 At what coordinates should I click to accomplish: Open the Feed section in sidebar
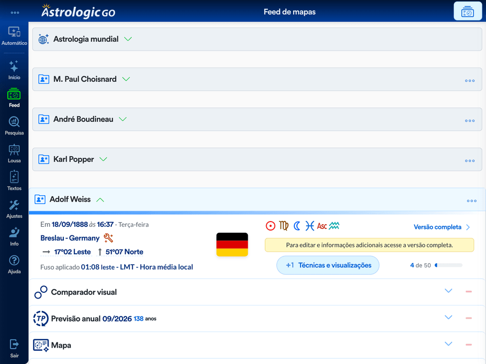(14, 98)
